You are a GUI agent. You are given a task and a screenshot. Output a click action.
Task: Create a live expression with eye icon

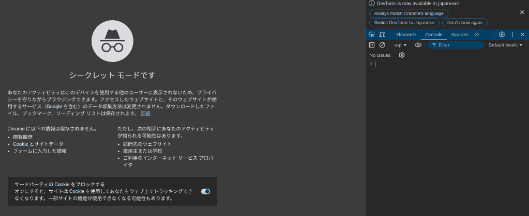(418, 45)
